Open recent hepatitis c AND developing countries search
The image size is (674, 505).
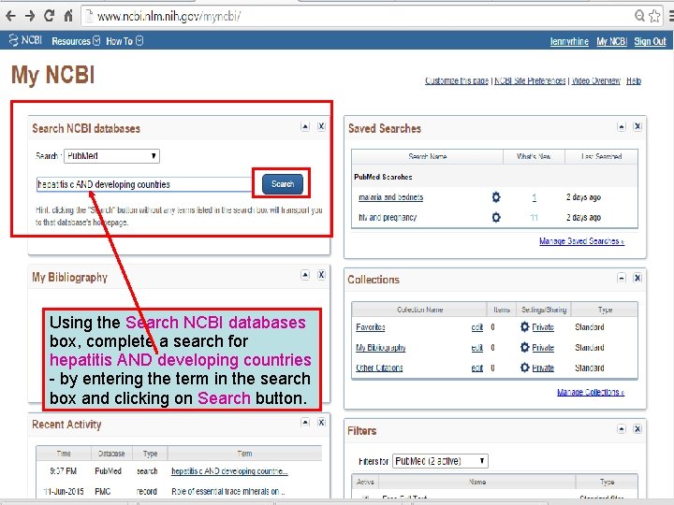229,471
